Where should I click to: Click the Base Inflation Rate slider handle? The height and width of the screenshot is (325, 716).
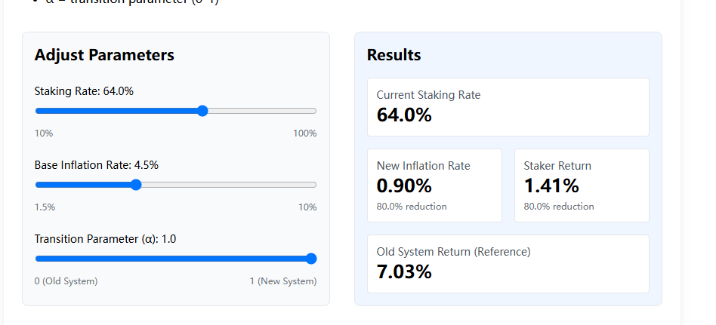(136, 185)
